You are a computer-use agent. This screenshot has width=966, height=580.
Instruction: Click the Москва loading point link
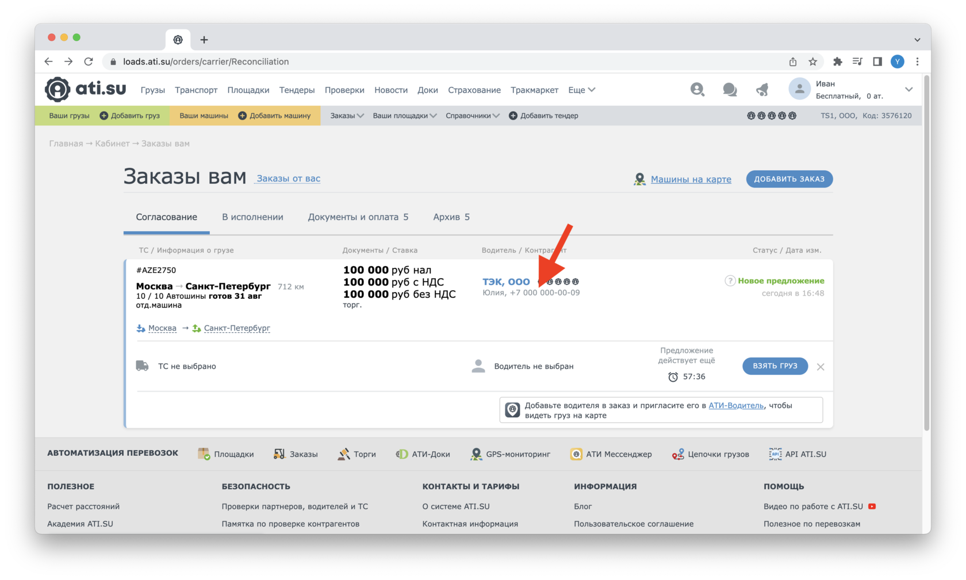pos(162,328)
